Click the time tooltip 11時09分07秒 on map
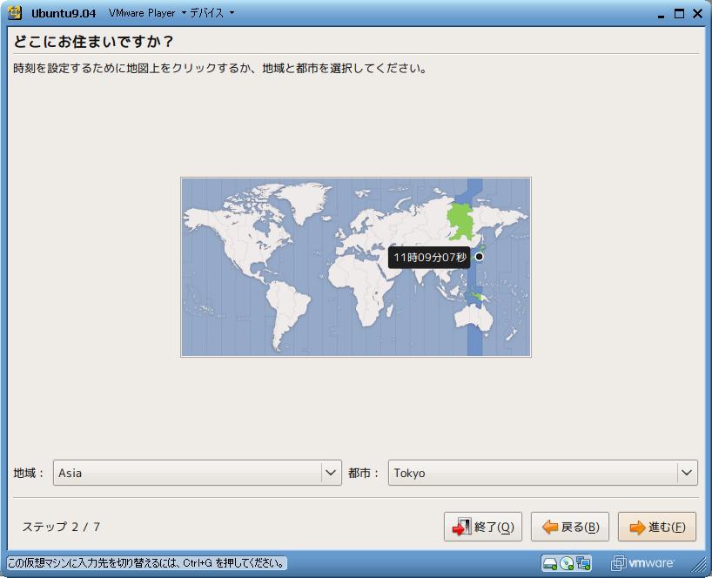This screenshot has width=712, height=578. [429, 258]
